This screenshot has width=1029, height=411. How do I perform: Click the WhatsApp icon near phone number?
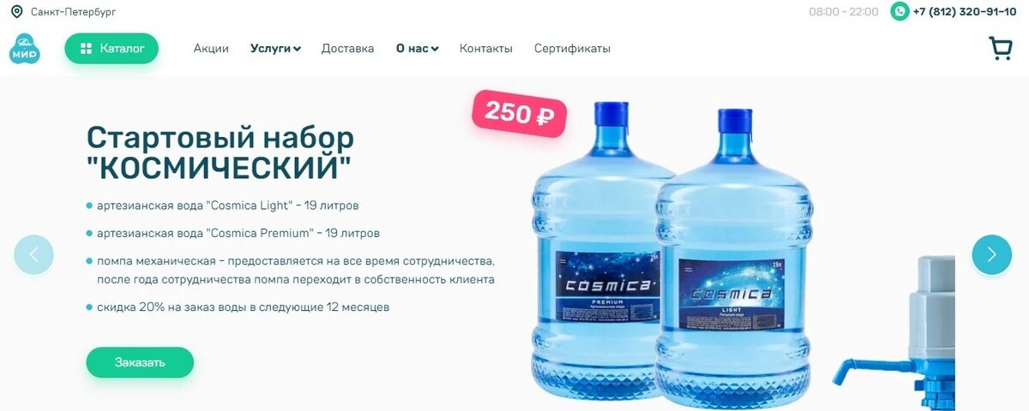[900, 11]
